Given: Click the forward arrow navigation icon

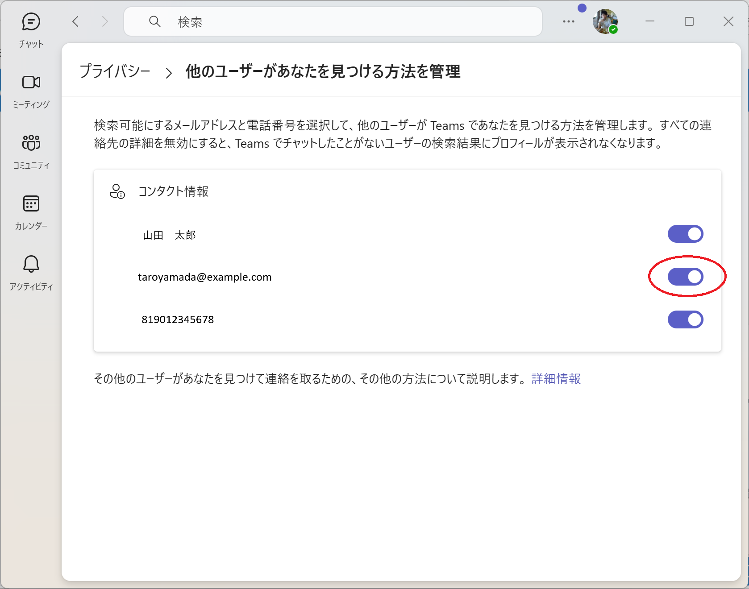Looking at the screenshot, I should pyautogui.click(x=105, y=21).
